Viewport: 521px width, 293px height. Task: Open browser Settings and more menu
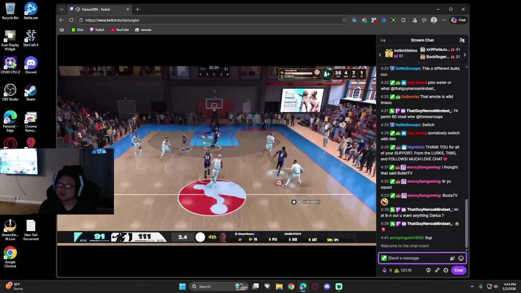444,20
